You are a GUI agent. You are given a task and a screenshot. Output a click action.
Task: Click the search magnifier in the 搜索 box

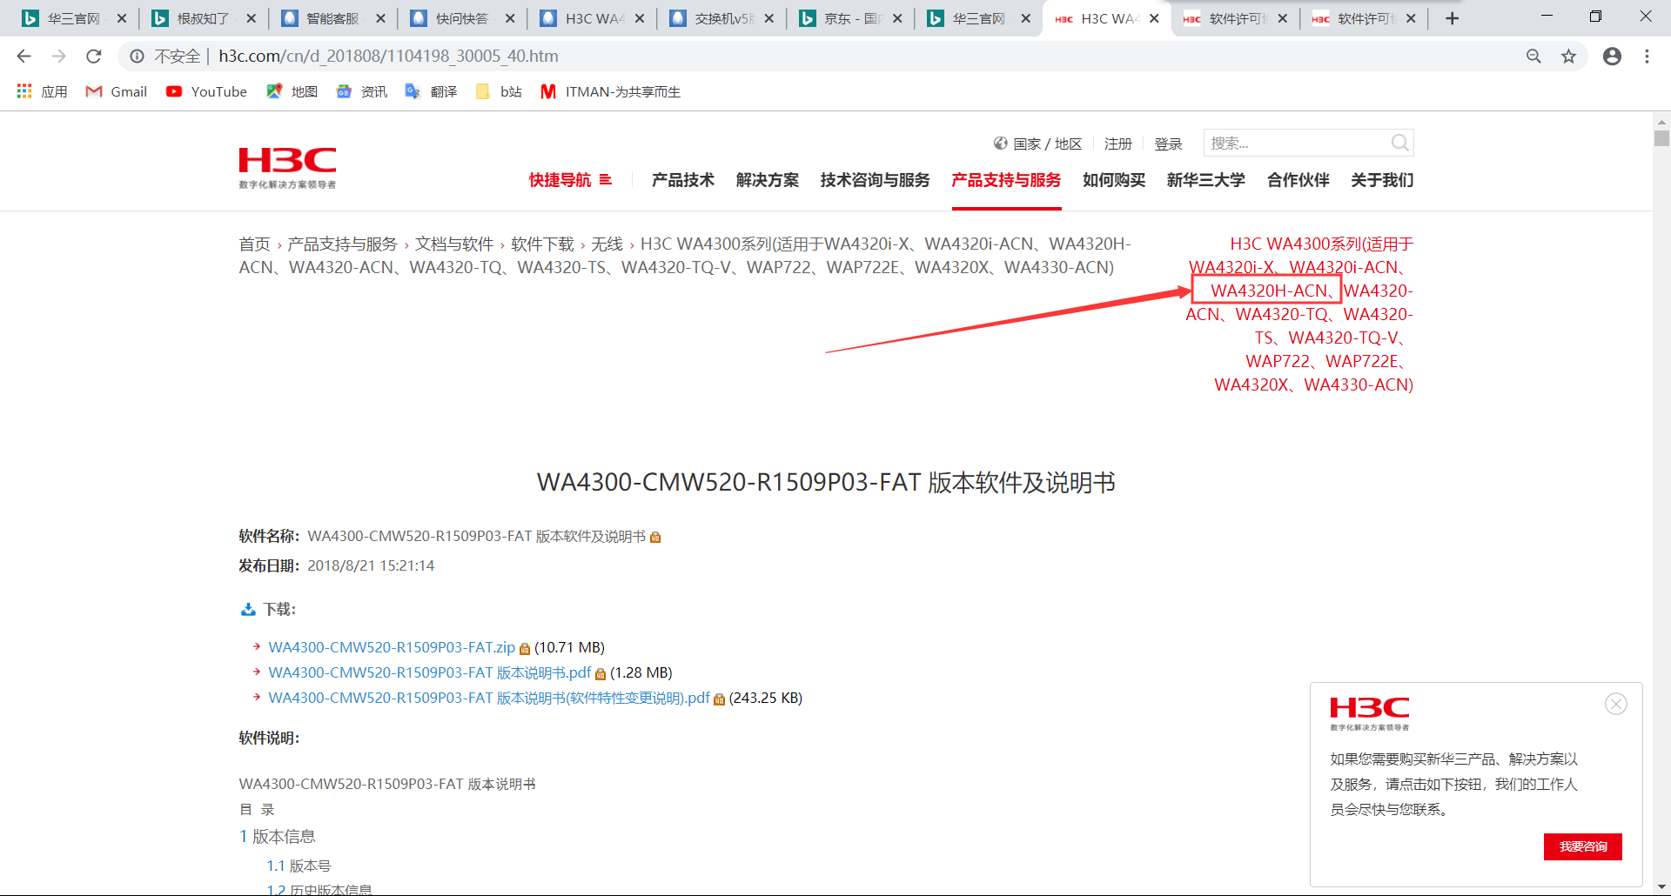(x=1399, y=143)
